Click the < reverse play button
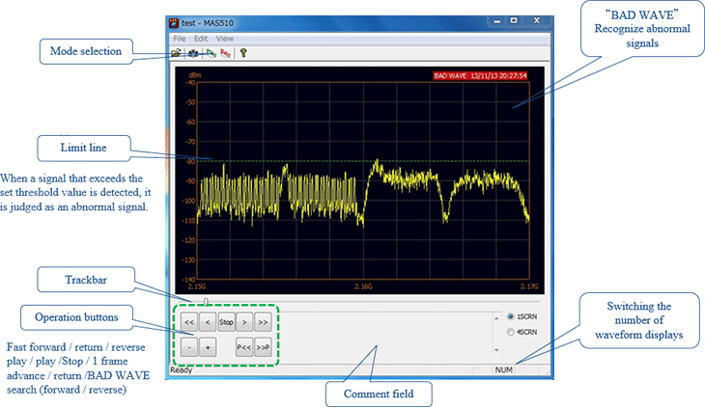Image resolution: width=705 pixels, height=408 pixels. [208, 322]
